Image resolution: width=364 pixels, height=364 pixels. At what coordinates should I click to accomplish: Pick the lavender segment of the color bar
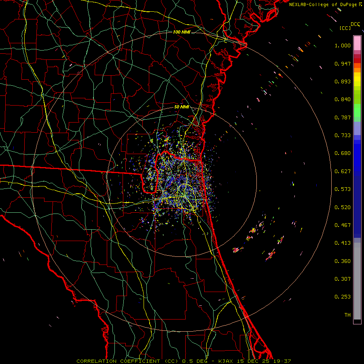[357, 128]
